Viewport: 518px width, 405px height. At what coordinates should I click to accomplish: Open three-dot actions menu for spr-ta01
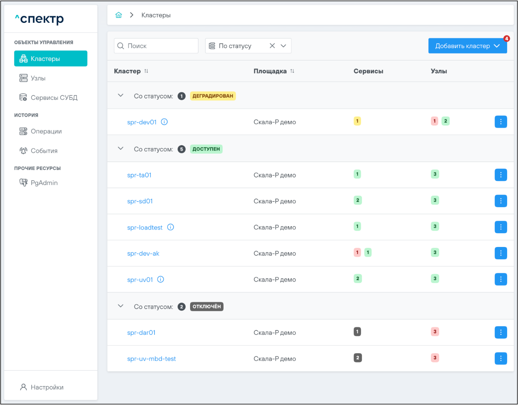pyautogui.click(x=501, y=175)
